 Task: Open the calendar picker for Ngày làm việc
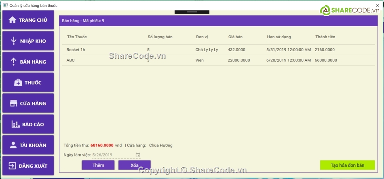tap(138, 155)
